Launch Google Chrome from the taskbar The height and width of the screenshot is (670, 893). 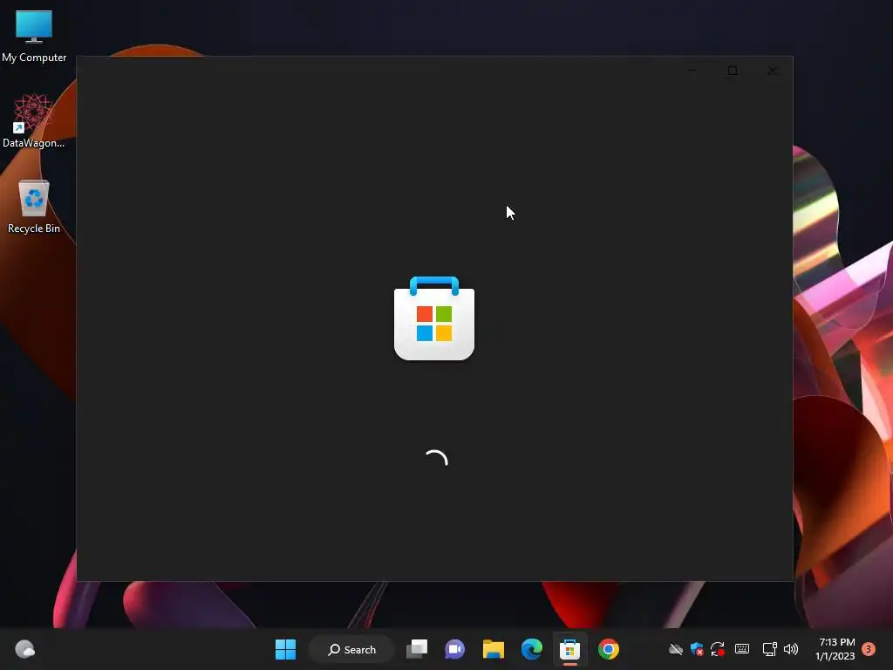(x=608, y=649)
